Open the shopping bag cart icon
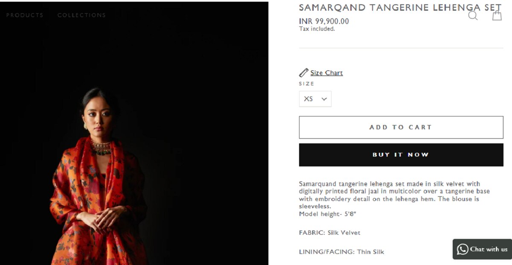 497,15
